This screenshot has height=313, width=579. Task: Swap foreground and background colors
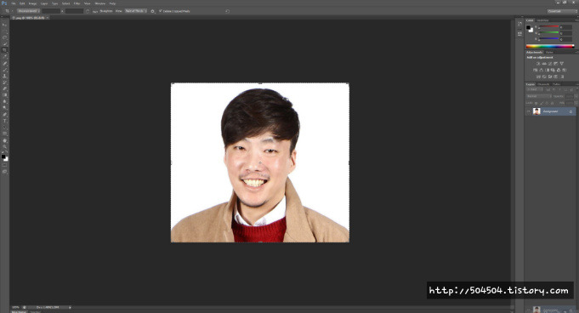pos(7,152)
